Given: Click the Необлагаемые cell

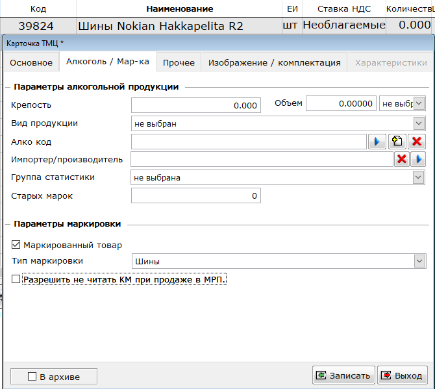Looking at the screenshot, I should [344, 25].
